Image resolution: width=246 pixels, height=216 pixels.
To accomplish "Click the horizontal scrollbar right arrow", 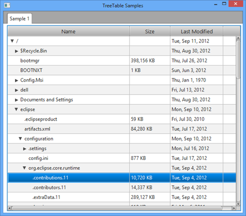I will coord(234,208).
